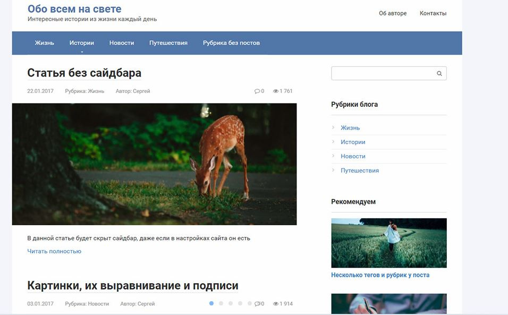Click site title "Обо всем на свете"
Viewport: 508px width, 315px height.
tap(74, 8)
